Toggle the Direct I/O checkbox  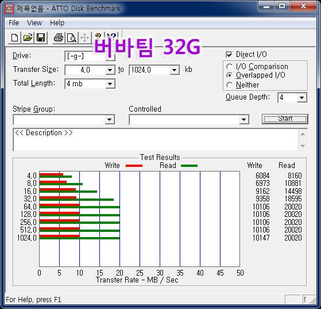pos(229,55)
